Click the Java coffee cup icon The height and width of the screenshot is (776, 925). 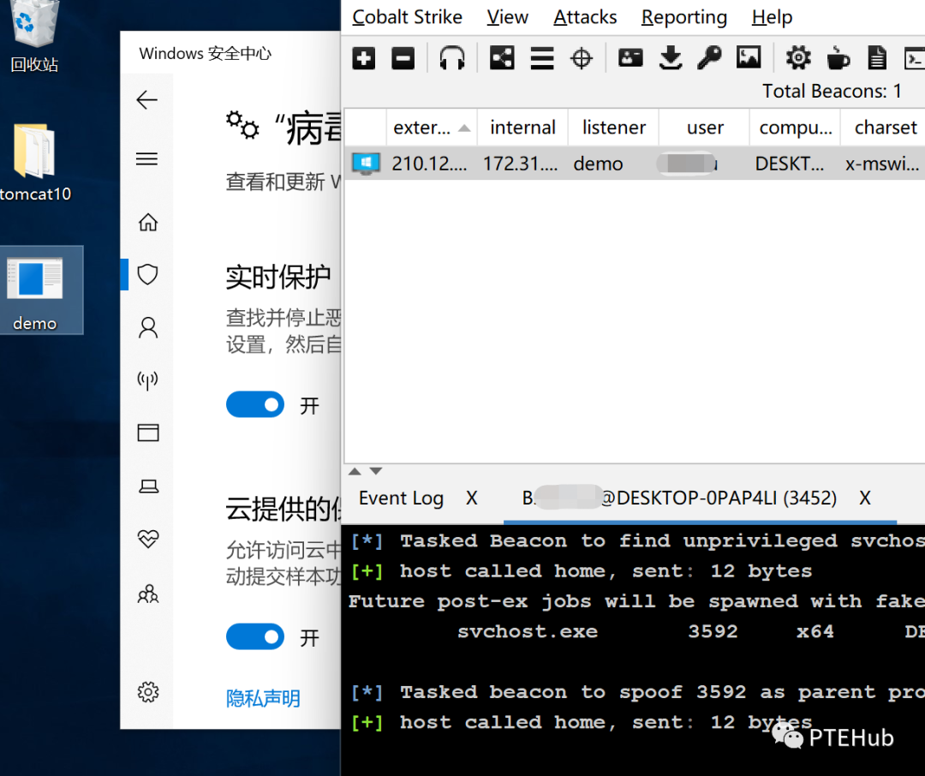coord(838,58)
